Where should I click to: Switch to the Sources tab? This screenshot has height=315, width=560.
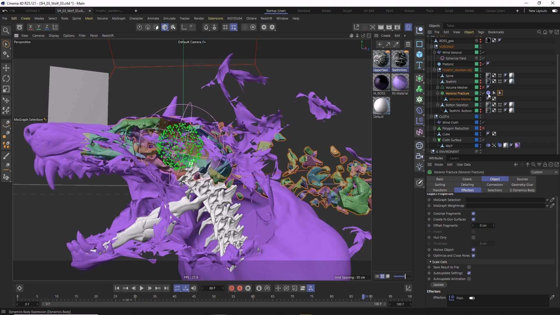click(522, 179)
